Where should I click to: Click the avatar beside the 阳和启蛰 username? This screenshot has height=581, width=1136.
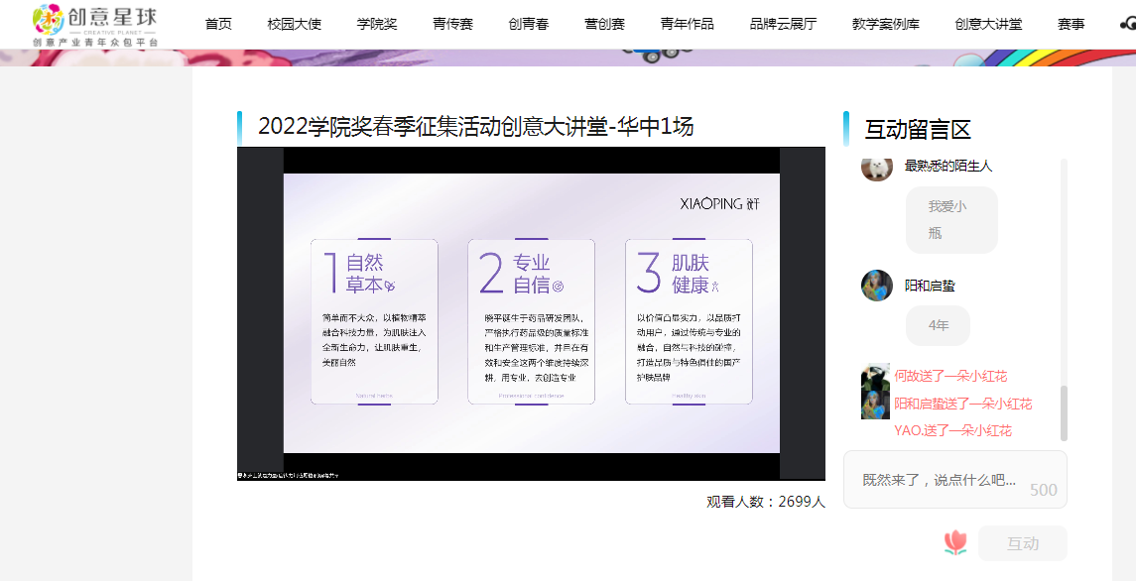877,286
